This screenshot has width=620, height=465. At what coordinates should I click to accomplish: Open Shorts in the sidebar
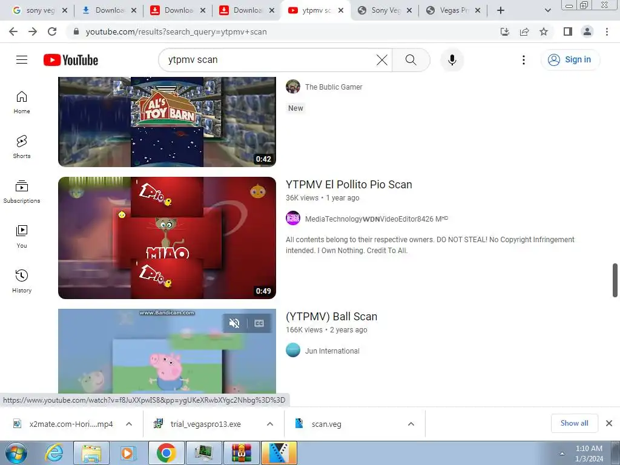pyautogui.click(x=22, y=147)
